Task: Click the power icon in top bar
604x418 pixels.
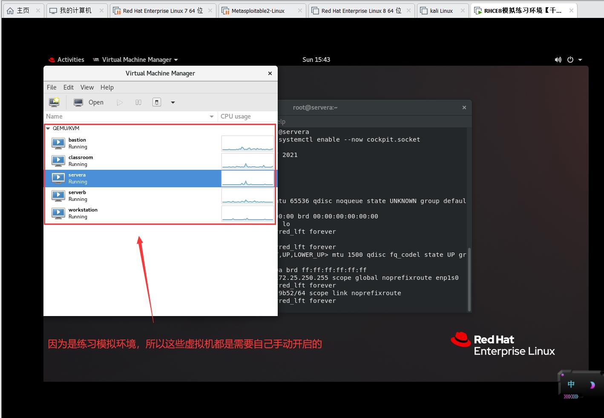Action: [x=570, y=60]
